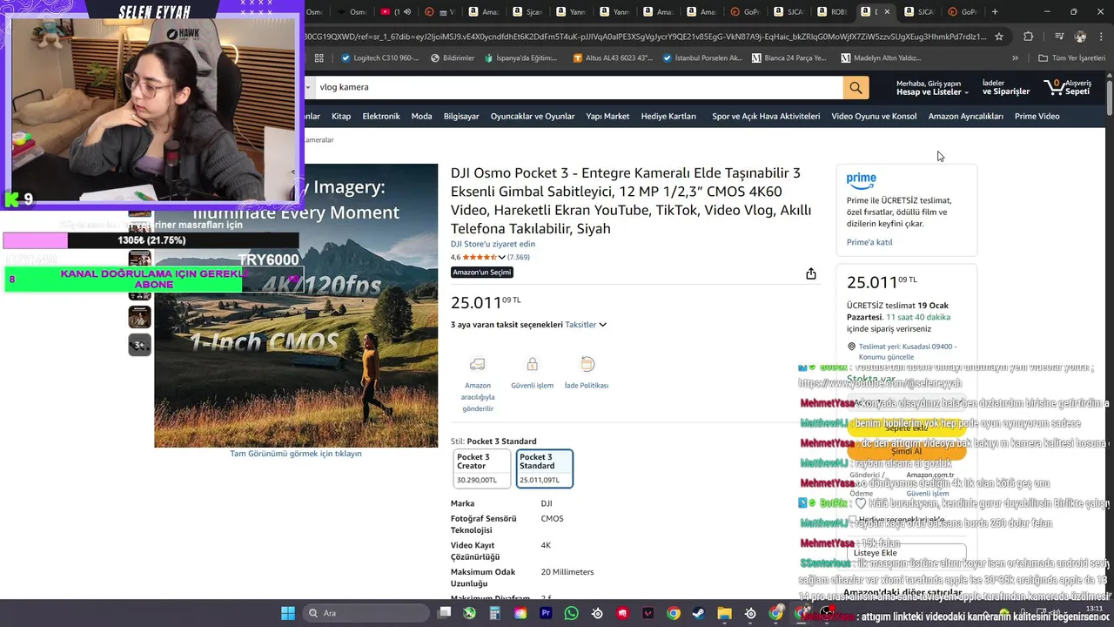Image resolution: width=1114 pixels, height=627 pixels.
Task: Click the browser address bar URL
Action: click(x=644, y=37)
